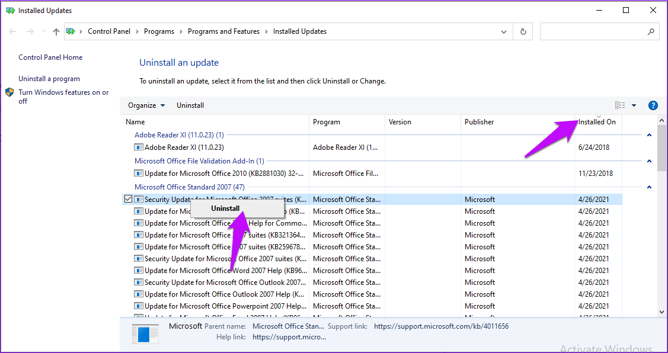
Task: Click icon of Word 2007 Help update row
Action: (x=139, y=271)
